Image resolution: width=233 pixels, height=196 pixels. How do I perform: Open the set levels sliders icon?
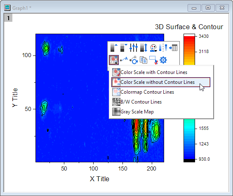coord(134,48)
